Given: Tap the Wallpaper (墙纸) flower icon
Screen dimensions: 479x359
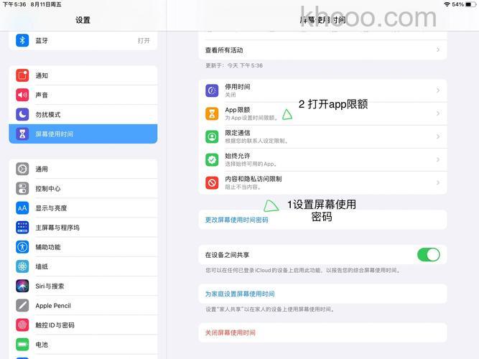Looking at the screenshot, I should (x=22, y=266).
